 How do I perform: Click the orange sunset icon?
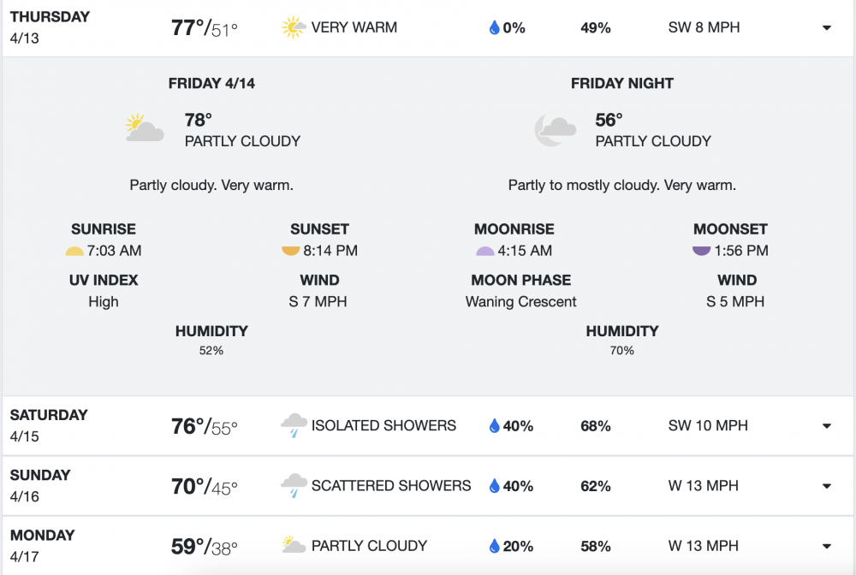pos(291,252)
